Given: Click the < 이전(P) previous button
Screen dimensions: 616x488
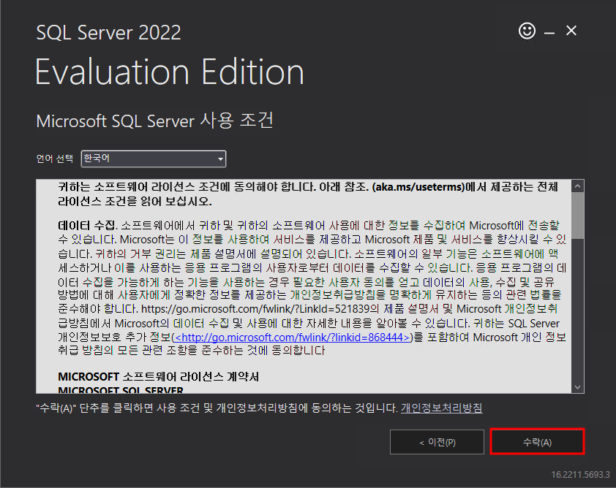Looking at the screenshot, I should click(437, 442).
